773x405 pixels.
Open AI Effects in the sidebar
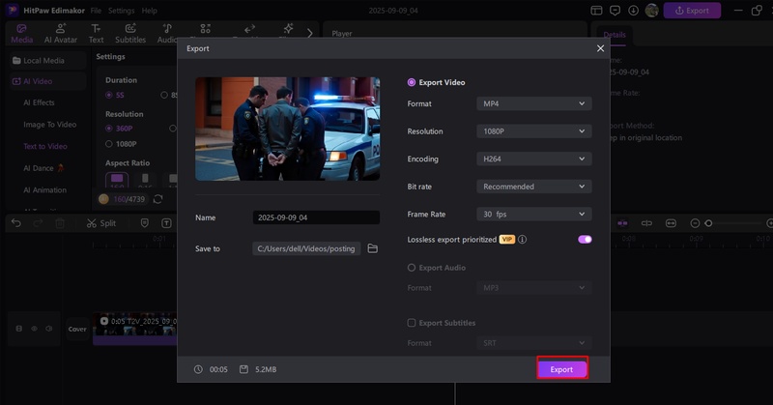pyautogui.click(x=39, y=102)
